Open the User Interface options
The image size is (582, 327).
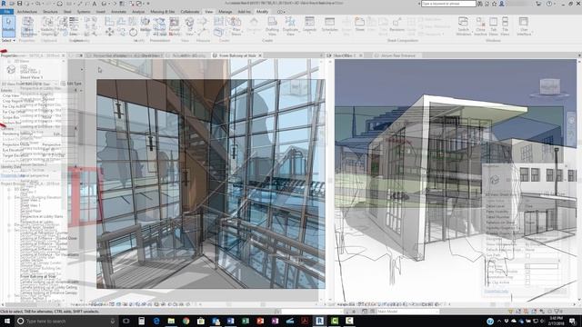[524, 26]
